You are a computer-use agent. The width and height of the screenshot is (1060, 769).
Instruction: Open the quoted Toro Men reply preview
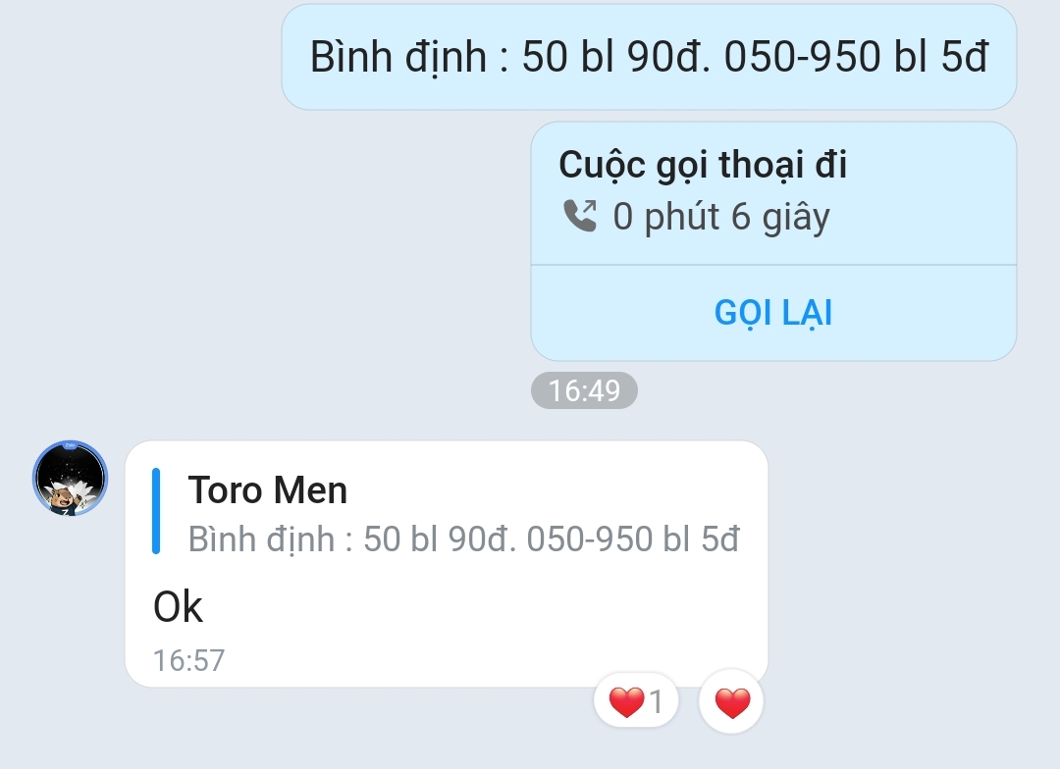[447, 512]
